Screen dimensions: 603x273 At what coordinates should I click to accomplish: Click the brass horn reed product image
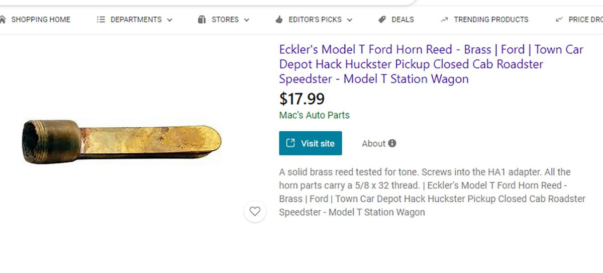tap(122, 141)
